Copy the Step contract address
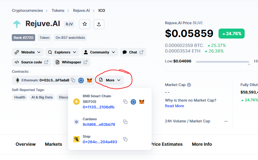This screenshot has width=258, height=160. (x=125, y=139)
